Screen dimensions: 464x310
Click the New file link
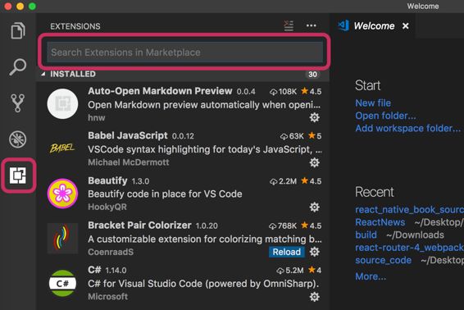pyautogui.click(x=373, y=103)
